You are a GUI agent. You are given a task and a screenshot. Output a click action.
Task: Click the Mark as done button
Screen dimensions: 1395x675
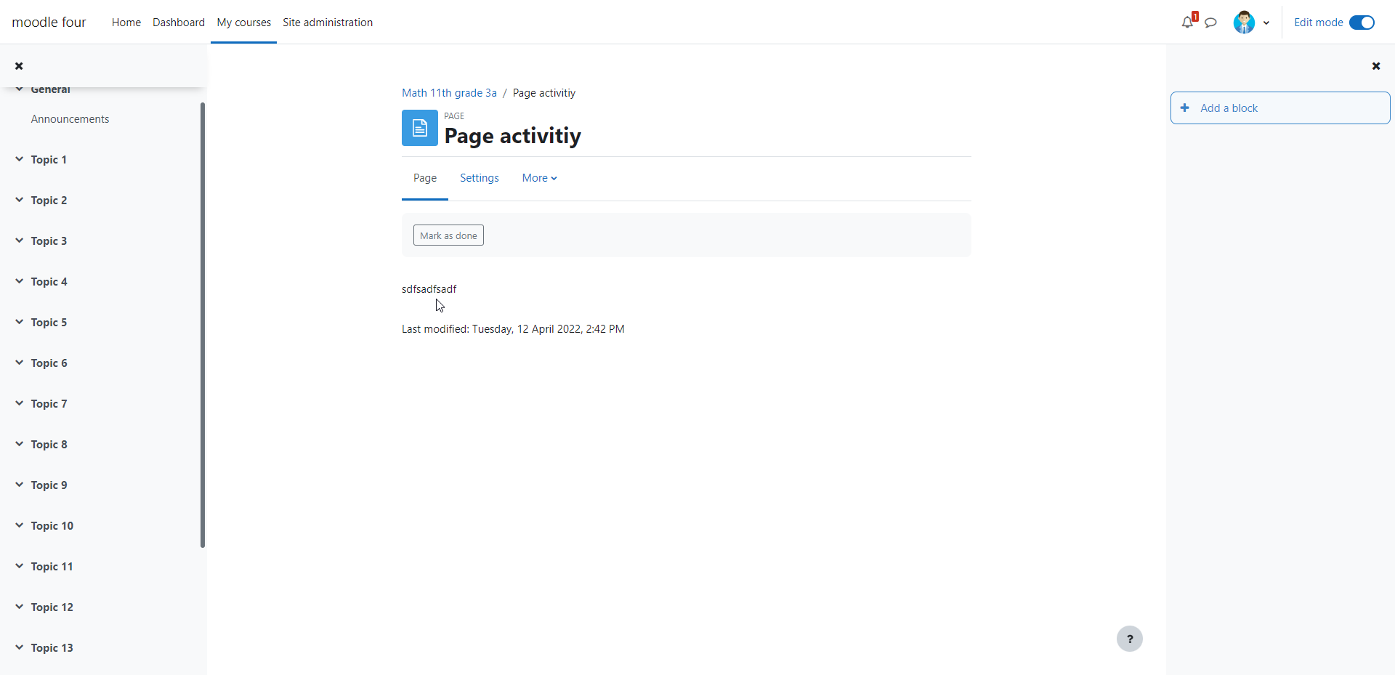click(x=448, y=235)
